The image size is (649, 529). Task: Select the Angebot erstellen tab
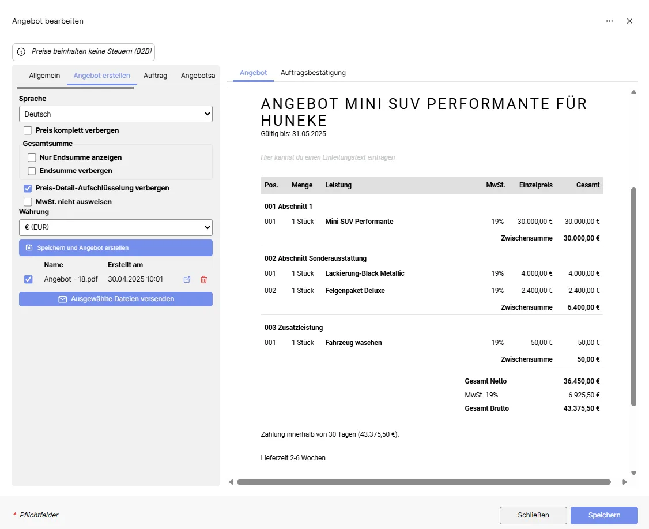tap(102, 76)
